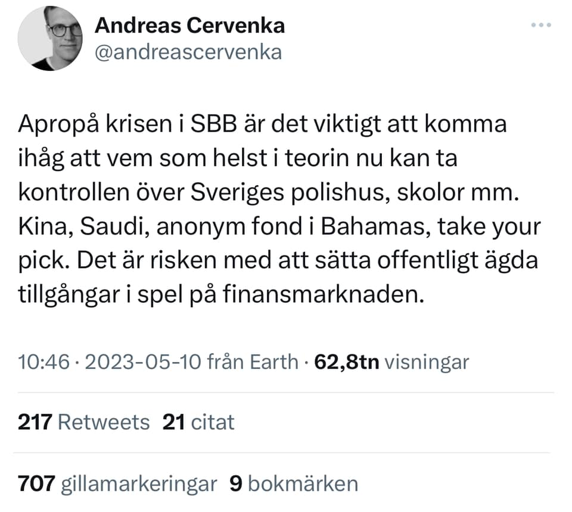The width and height of the screenshot is (572, 512).
Task: Open the 21 citat quotes list
Action: (198, 422)
